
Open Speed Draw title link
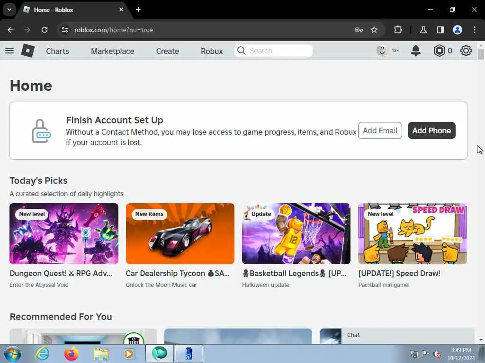[399, 274]
